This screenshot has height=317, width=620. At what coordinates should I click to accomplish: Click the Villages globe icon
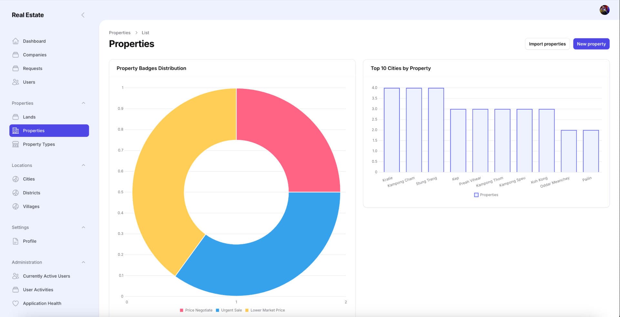[15, 207]
